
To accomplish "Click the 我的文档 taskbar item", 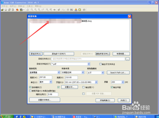I will tap(144, 117).
